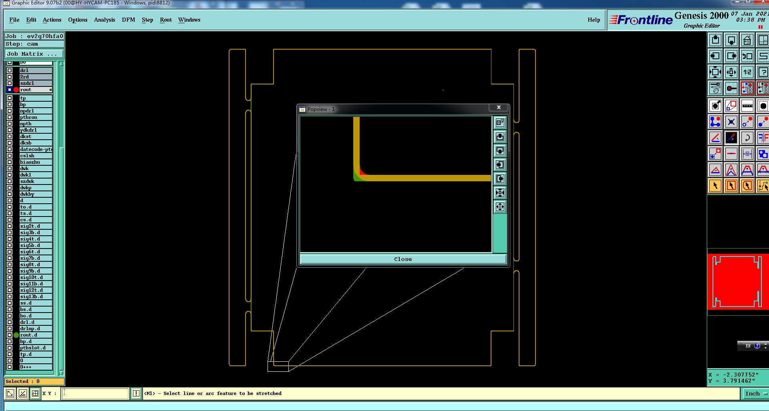
Task: Select the datecode-pt layer name
Action: [36, 149]
